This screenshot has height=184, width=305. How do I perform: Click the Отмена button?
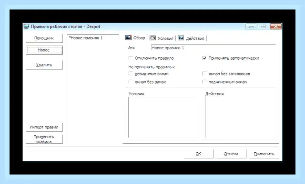231,154
